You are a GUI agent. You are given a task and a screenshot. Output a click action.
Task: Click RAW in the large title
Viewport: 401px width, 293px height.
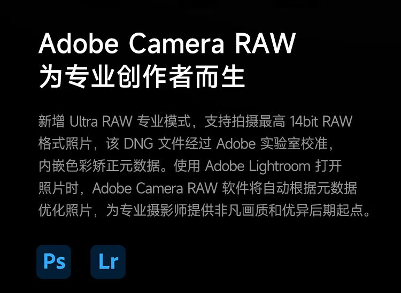coord(265,43)
